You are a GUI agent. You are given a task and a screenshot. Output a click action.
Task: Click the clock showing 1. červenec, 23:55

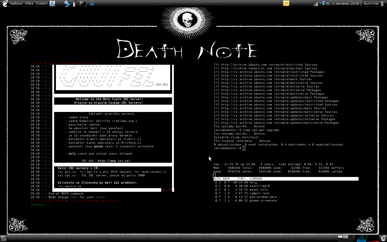point(343,4)
